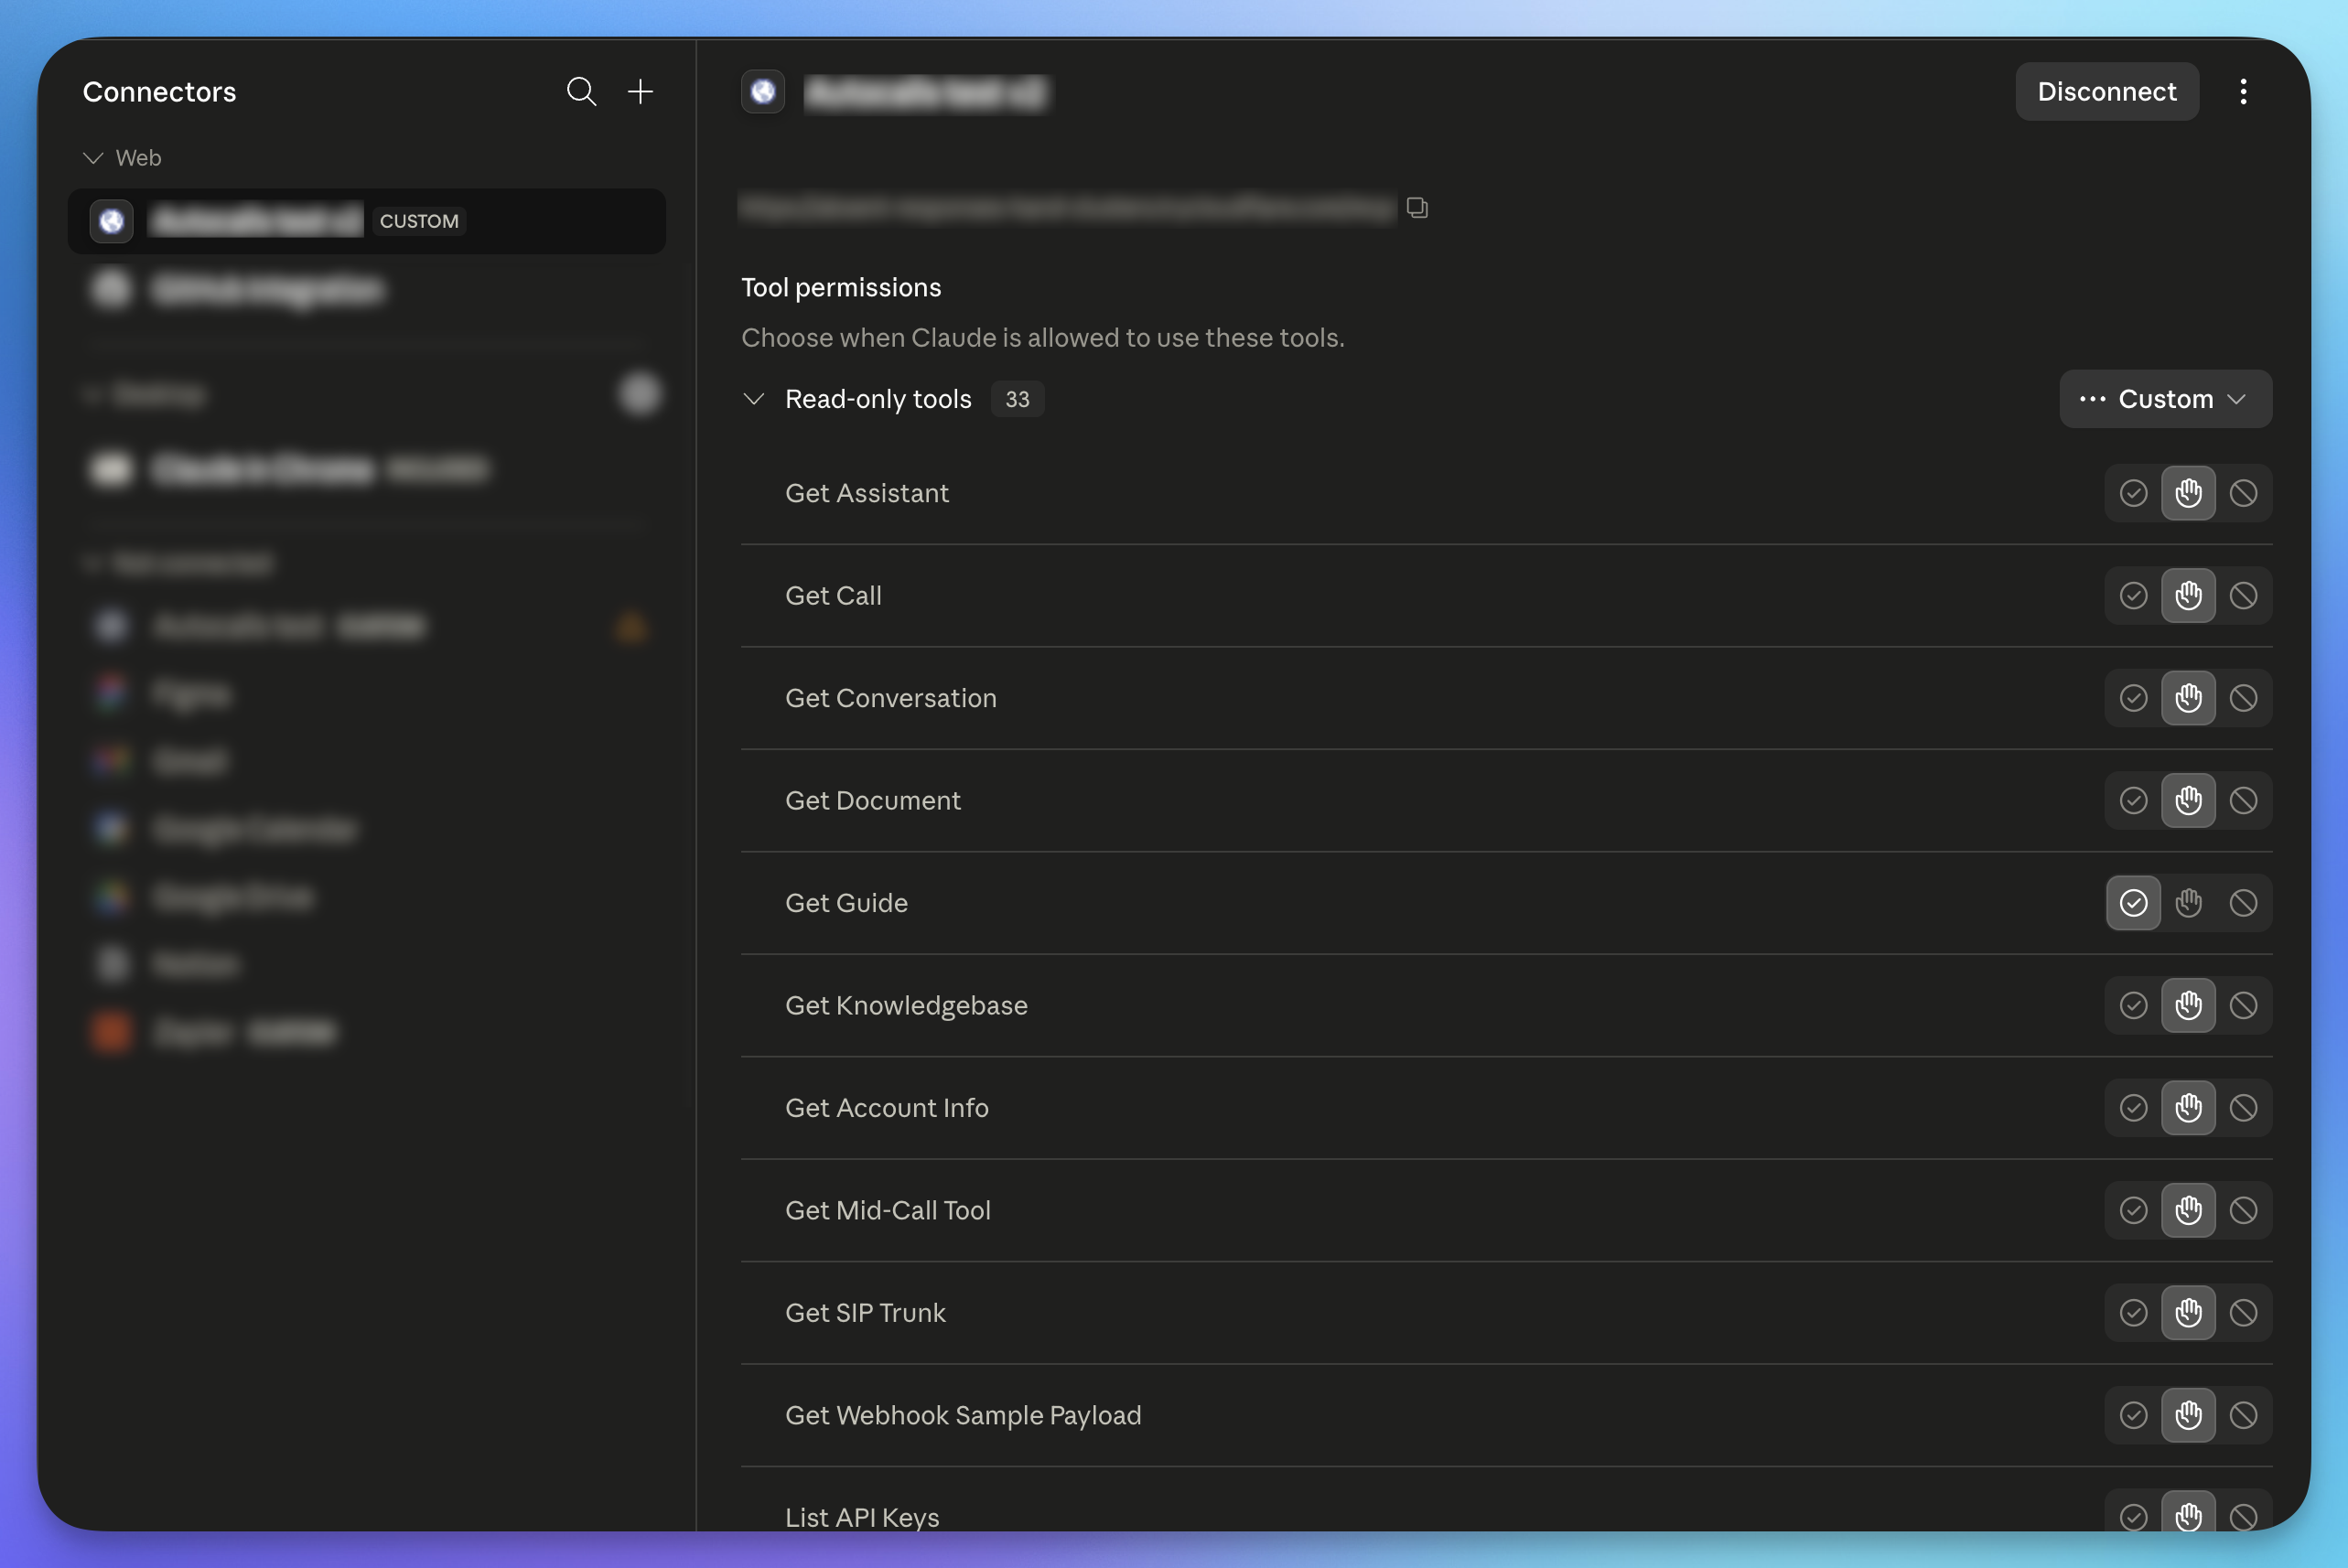This screenshot has width=2348, height=1568.
Task: Set Get SIP Trunk to always allow
Action: [2133, 1313]
